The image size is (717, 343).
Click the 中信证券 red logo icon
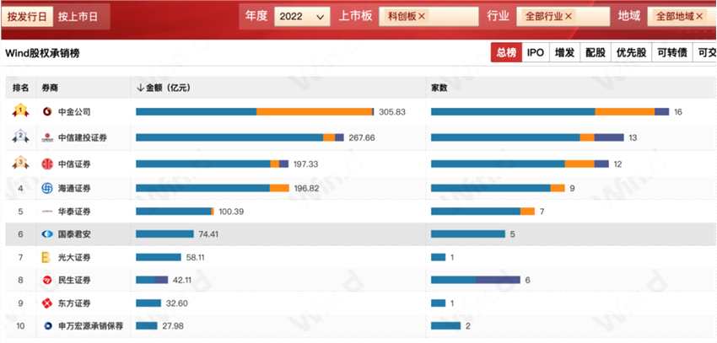[47, 164]
